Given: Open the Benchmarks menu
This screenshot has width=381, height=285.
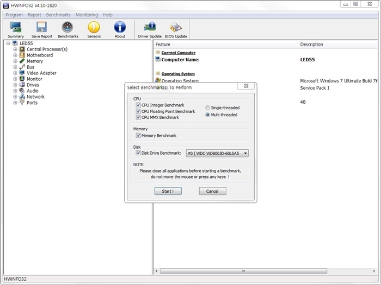Looking at the screenshot, I should pos(58,15).
